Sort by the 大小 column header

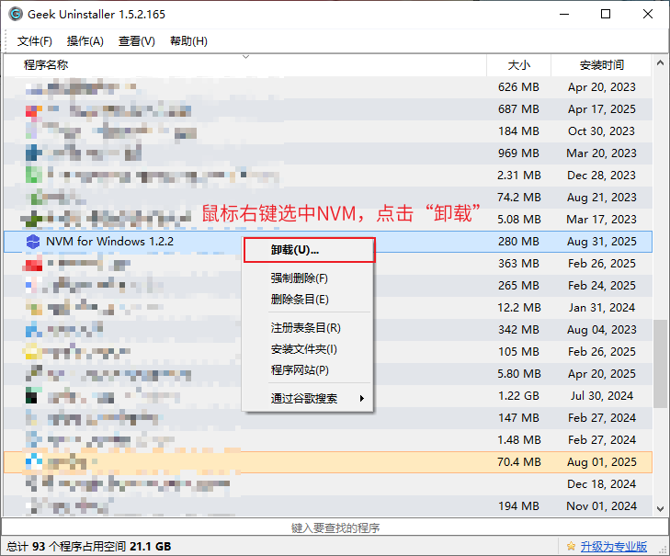click(x=518, y=65)
